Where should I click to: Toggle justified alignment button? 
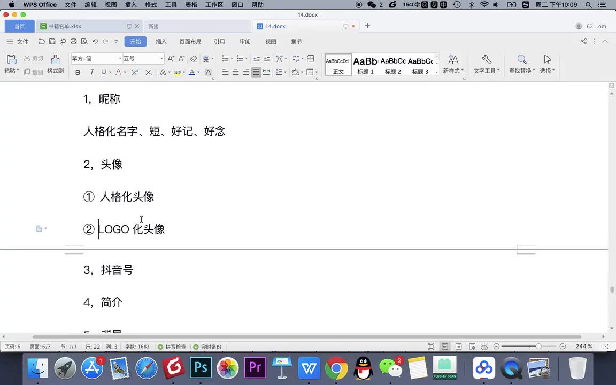pyautogui.click(x=256, y=72)
